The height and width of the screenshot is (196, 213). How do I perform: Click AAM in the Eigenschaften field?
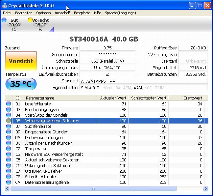point(138,88)
